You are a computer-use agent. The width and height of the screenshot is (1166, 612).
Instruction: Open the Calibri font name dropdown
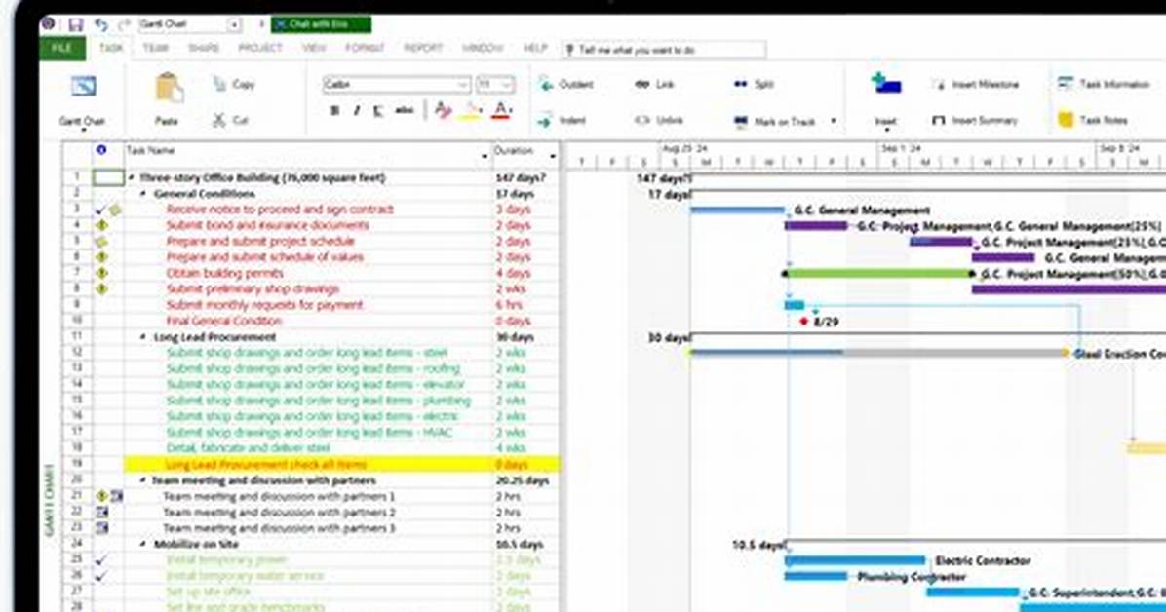click(462, 84)
